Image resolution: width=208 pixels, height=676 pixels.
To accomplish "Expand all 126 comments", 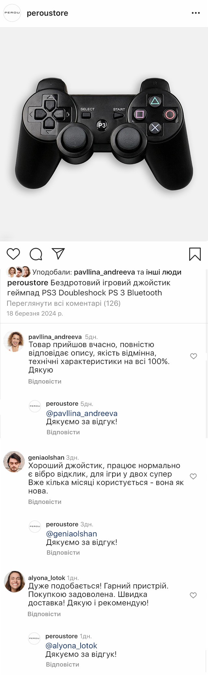I will tap(64, 303).
